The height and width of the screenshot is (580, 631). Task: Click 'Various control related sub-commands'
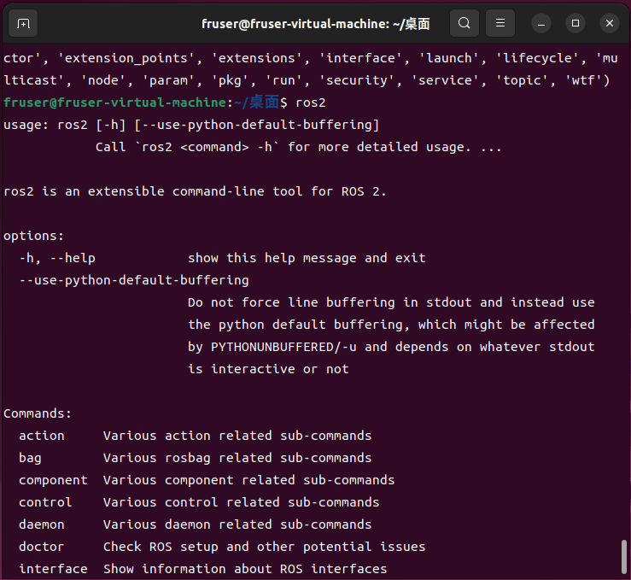(242, 502)
